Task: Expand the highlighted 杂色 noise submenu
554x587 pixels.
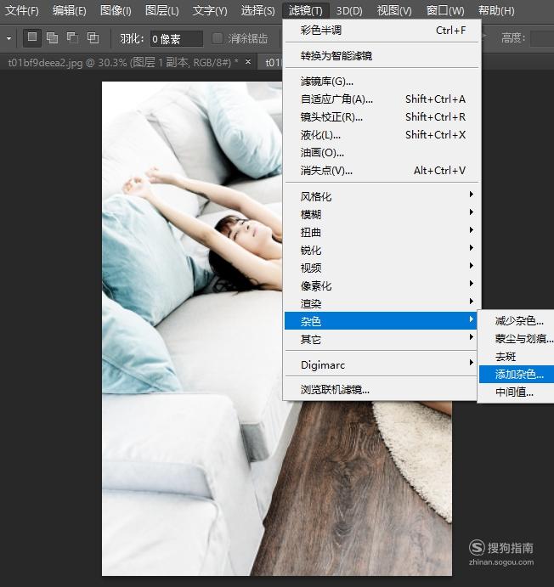Action: click(x=381, y=321)
